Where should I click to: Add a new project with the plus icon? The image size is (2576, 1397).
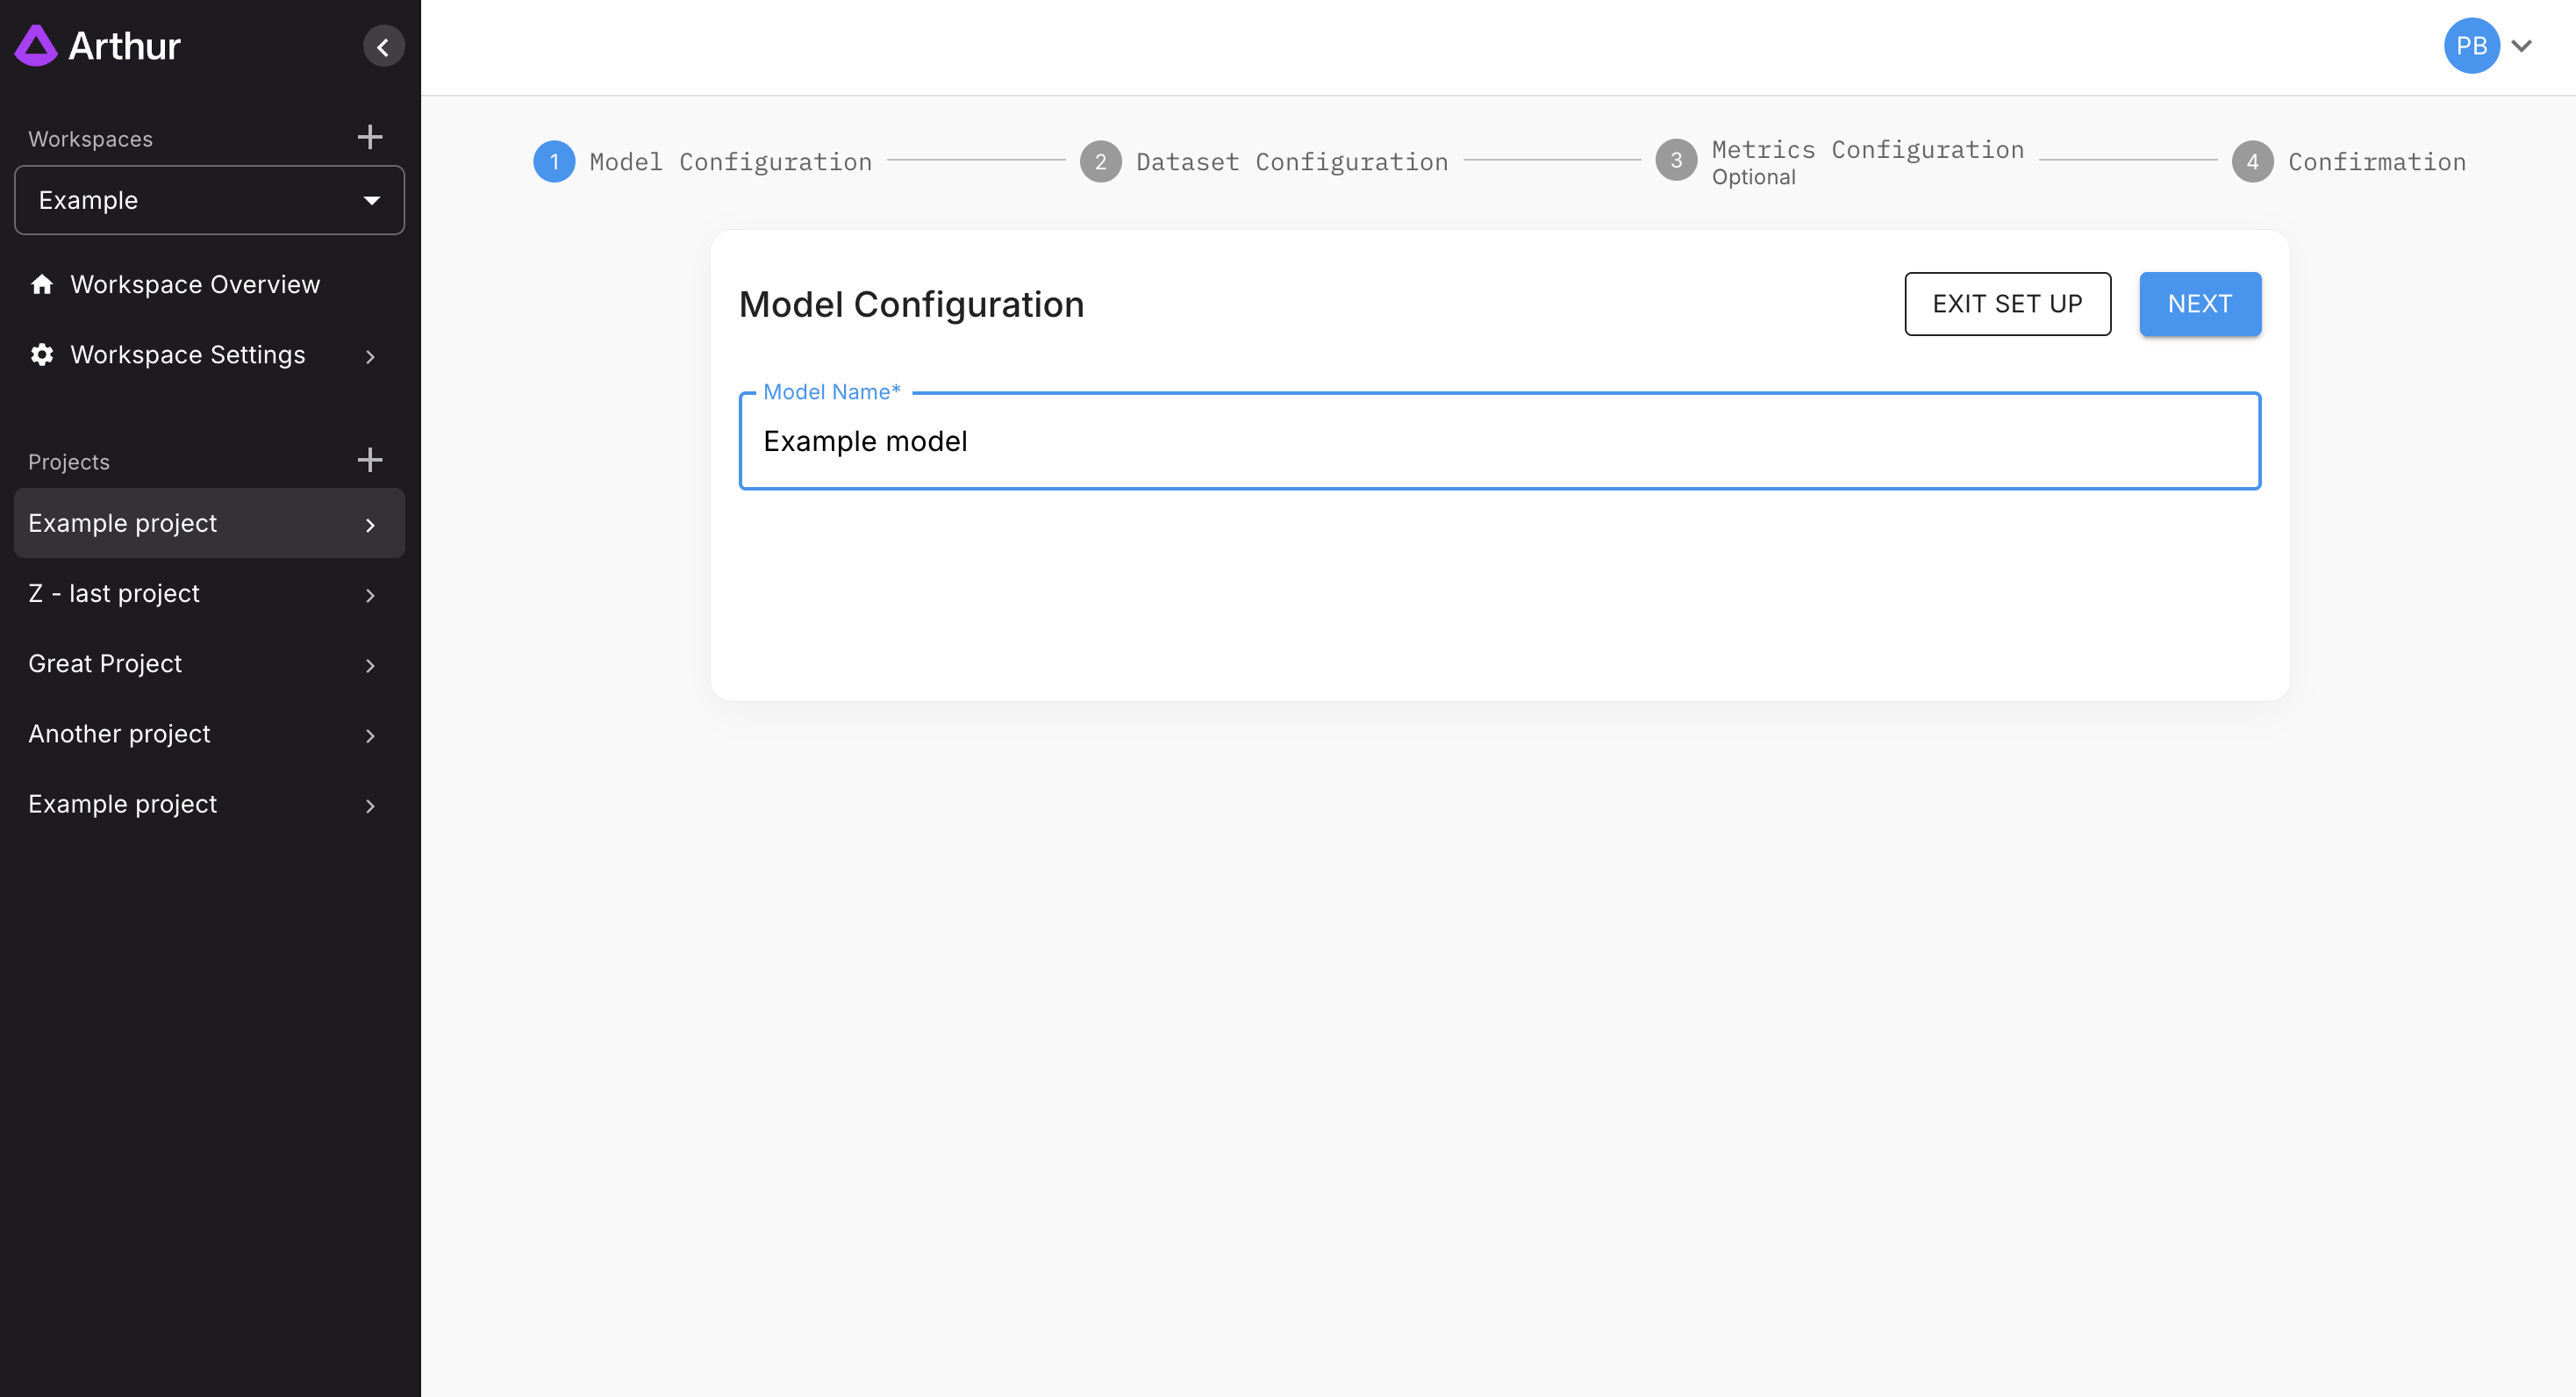370,460
